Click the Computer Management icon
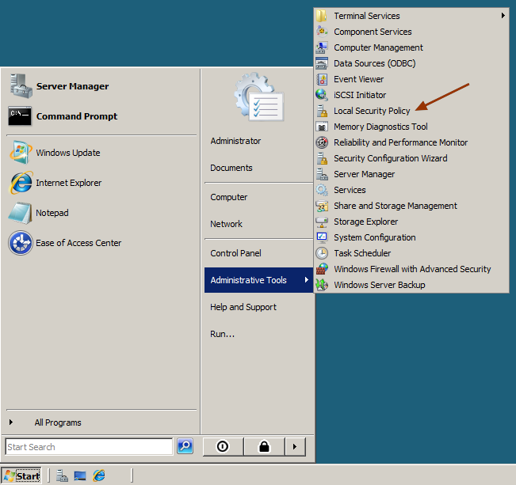 click(322, 47)
